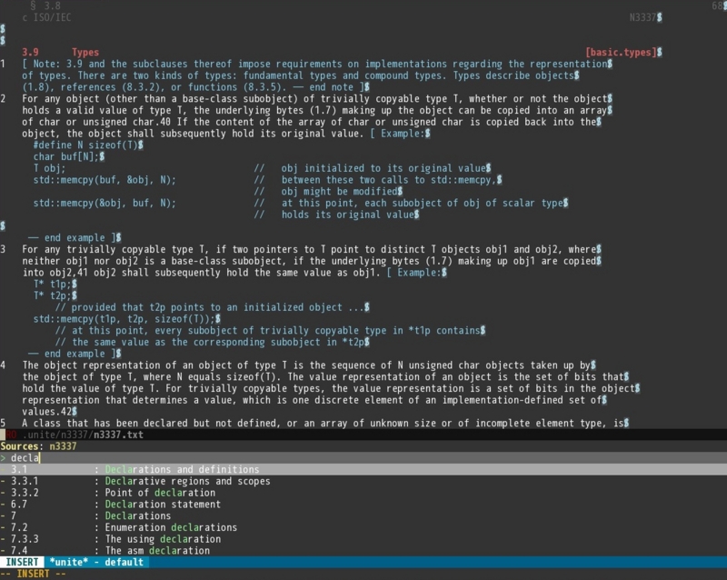
Task: Click the 'Types' section heading
Action: point(85,52)
